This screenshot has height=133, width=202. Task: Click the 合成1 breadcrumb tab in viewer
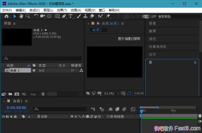(99, 30)
